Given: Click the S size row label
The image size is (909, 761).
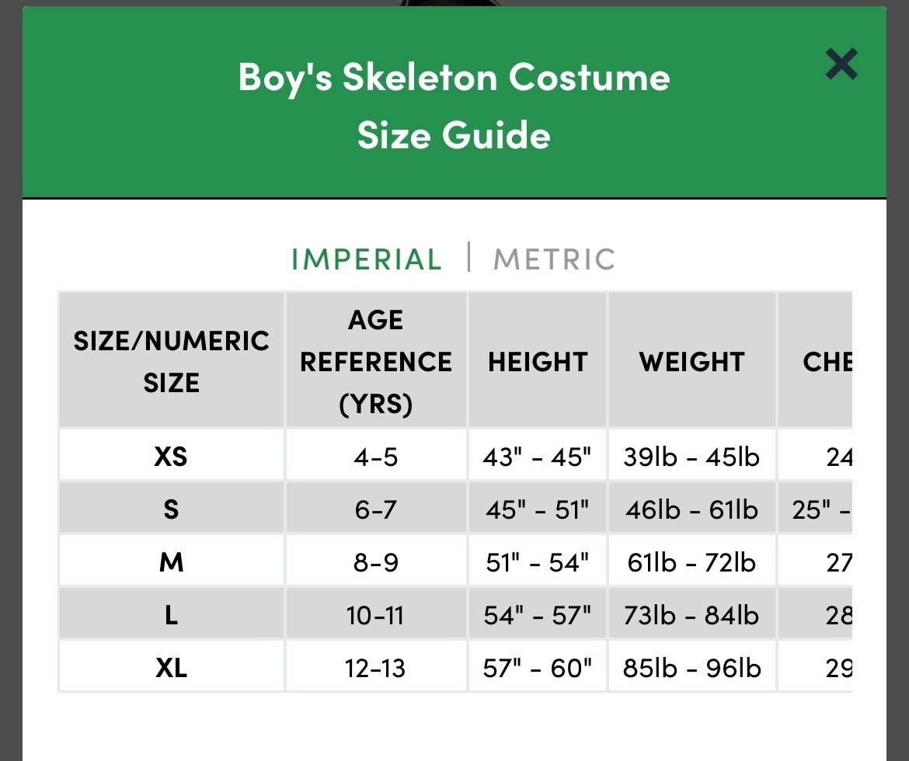Looking at the screenshot, I should coord(171,509).
